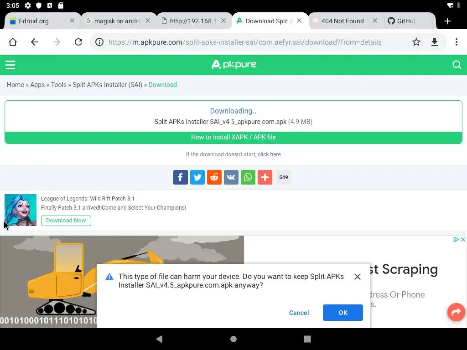Tap Android recents square button
Image resolution: width=467 pixels, height=350 pixels.
307,339
